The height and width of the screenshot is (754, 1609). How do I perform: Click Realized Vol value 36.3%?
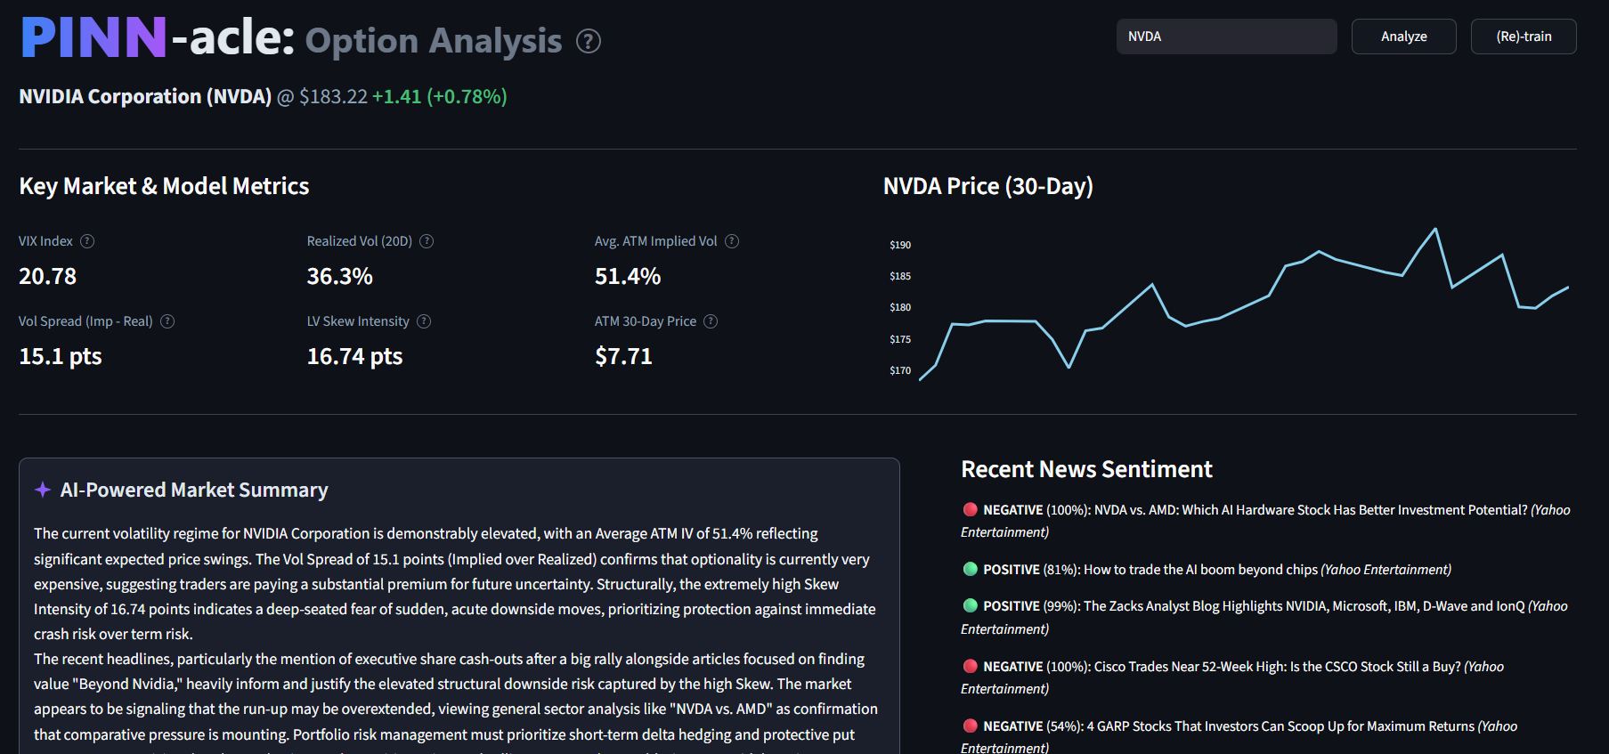(340, 277)
